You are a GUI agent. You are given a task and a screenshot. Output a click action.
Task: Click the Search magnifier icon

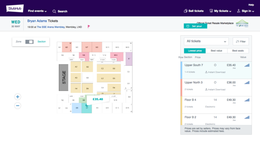coord(54,11)
